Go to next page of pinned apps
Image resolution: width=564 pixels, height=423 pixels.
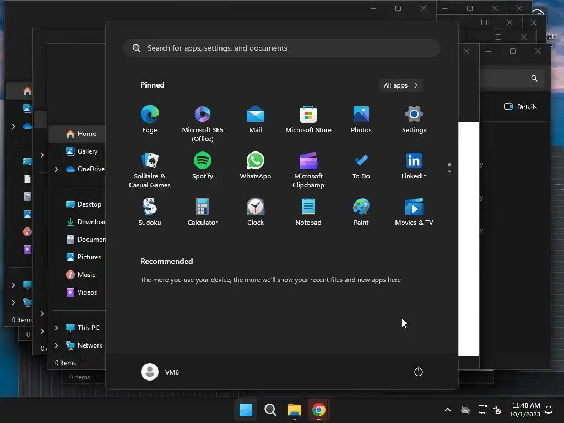click(449, 171)
